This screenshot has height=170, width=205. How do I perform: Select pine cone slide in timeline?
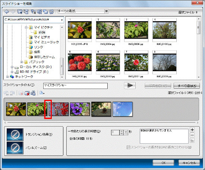pyautogui.click(x=101, y=109)
